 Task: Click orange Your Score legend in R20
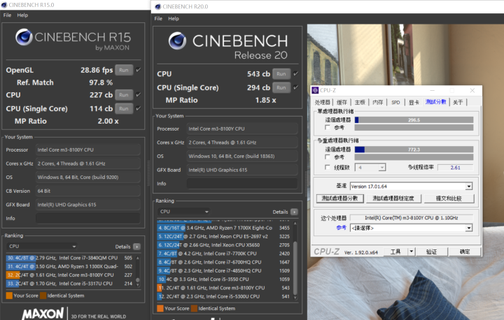[x=161, y=308]
